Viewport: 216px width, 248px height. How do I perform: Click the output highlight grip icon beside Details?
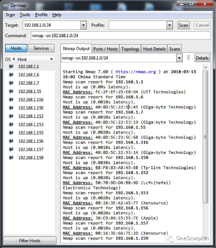point(188,58)
